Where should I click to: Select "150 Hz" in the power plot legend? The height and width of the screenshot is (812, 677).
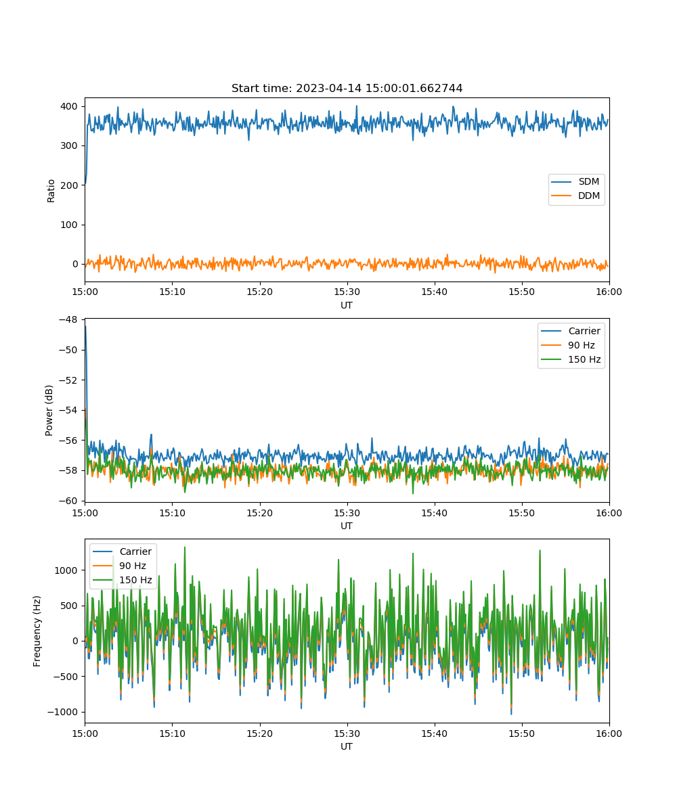point(584,359)
